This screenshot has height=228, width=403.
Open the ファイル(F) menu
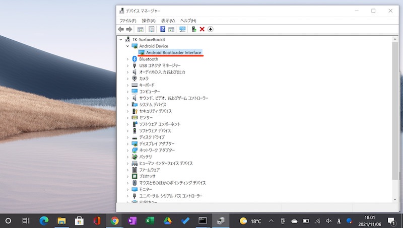(x=127, y=20)
